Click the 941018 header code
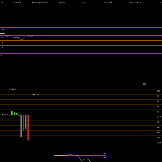Image resolution: width=162 pixels, height=162 pixels. tap(108, 3)
